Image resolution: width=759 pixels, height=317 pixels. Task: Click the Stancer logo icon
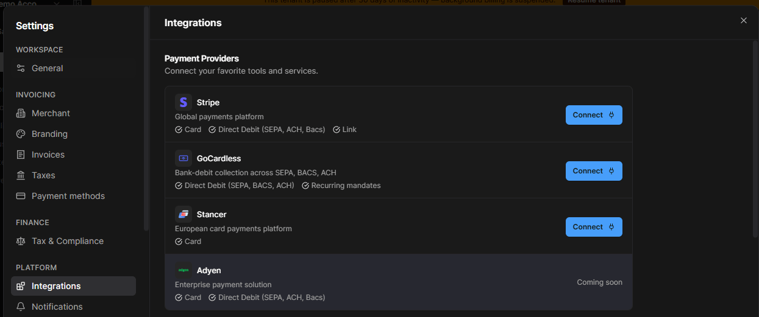click(x=184, y=214)
